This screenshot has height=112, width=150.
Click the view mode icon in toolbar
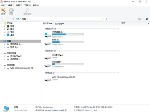click(x=139, y=19)
